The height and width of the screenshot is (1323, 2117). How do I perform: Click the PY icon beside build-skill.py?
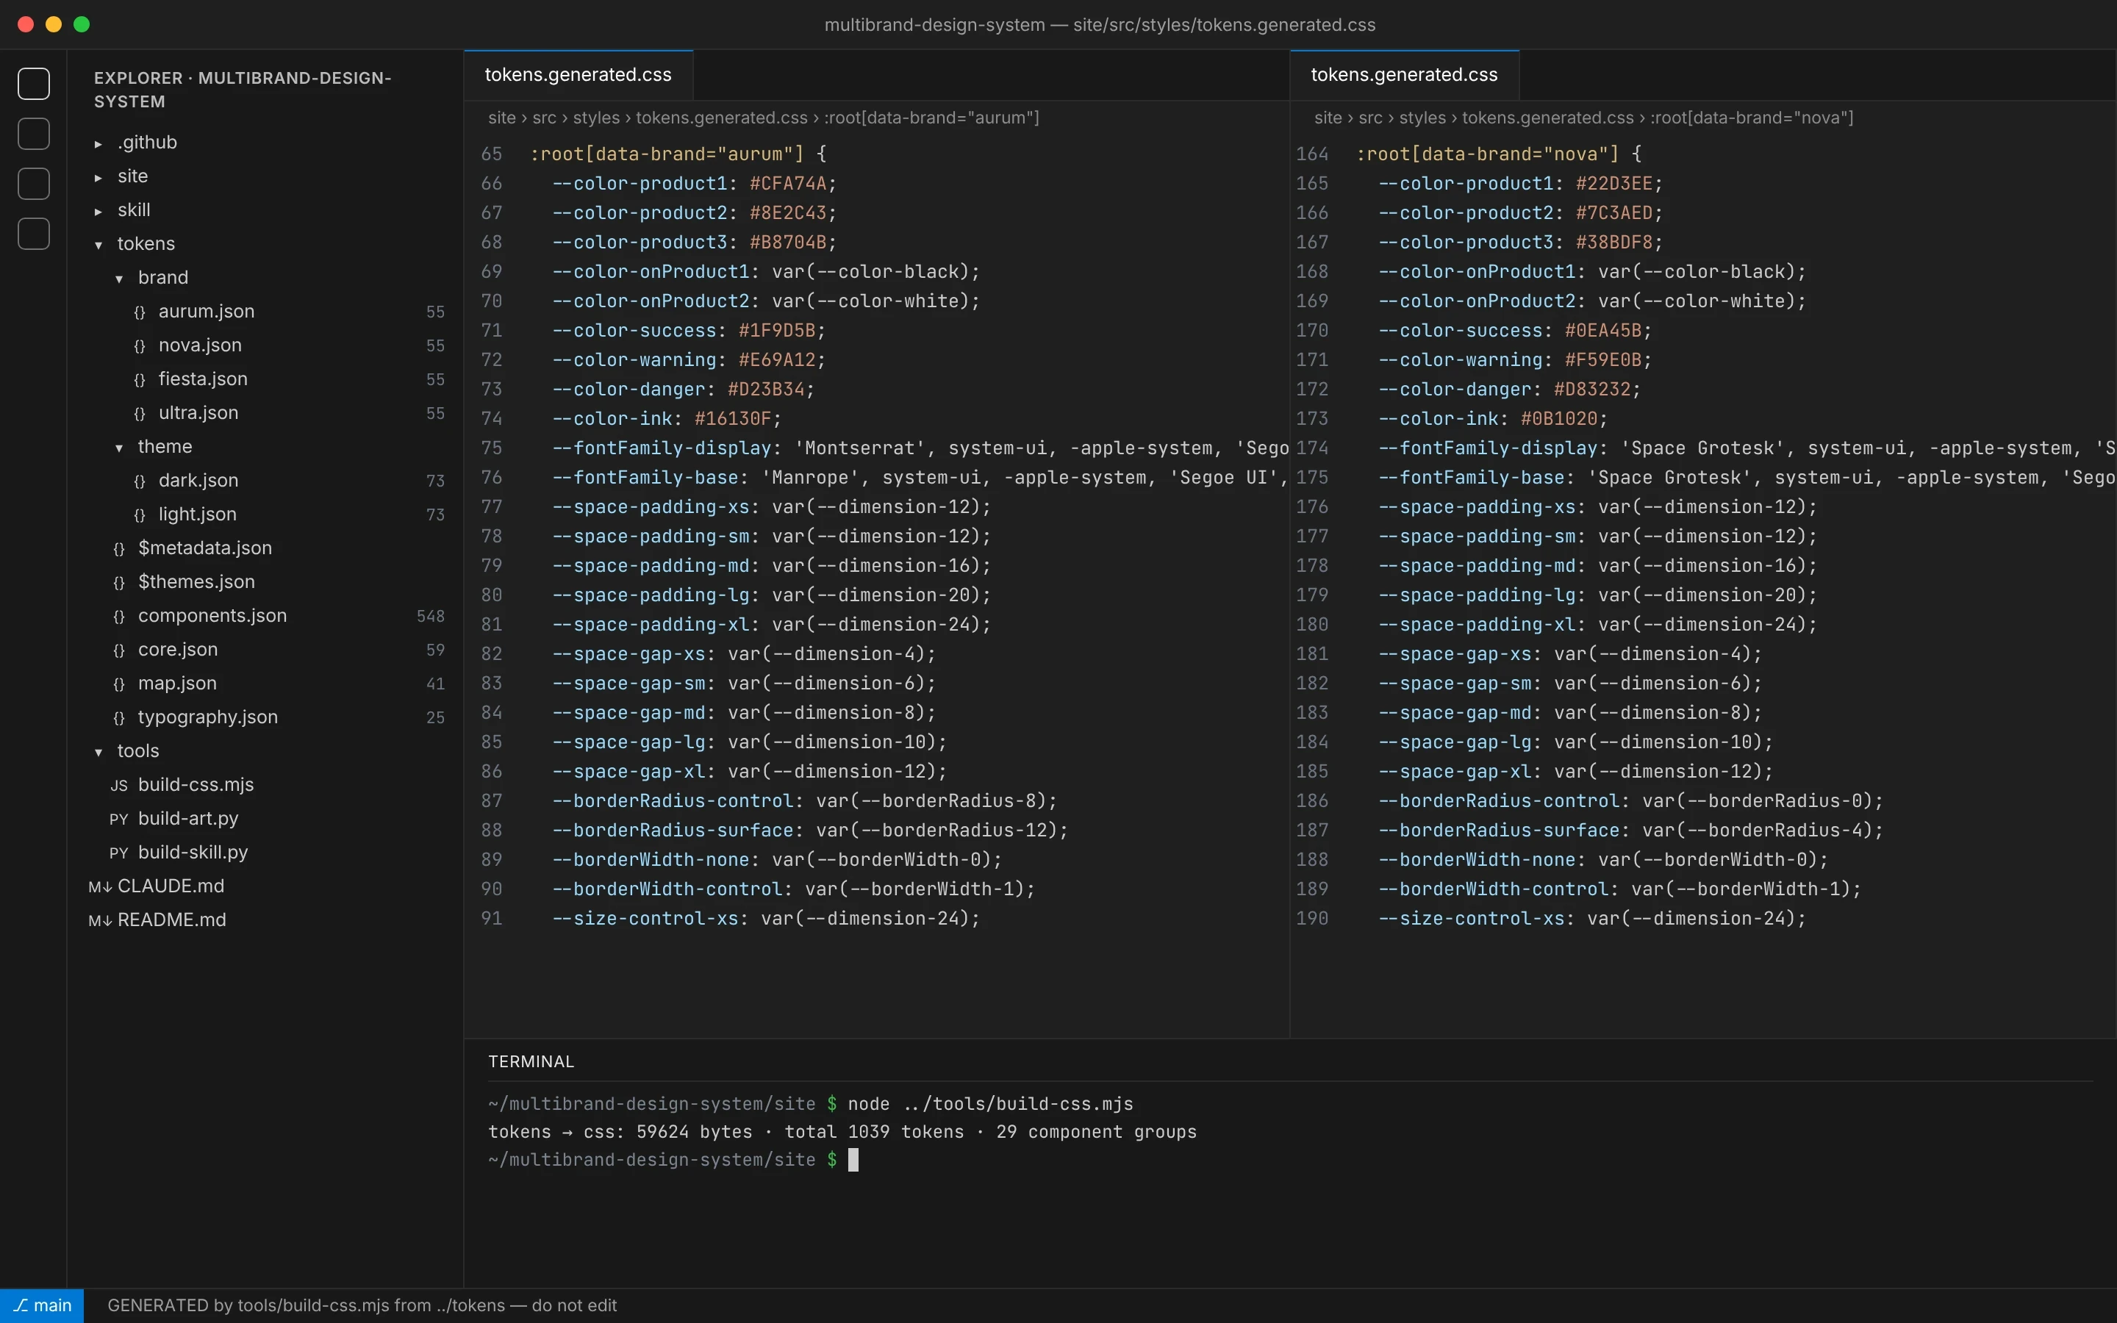click(x=119, y=853)
